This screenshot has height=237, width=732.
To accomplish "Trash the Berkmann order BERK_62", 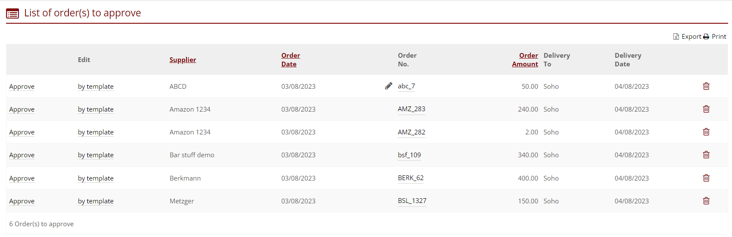I will pyautogui.click(x=706, y=178).
